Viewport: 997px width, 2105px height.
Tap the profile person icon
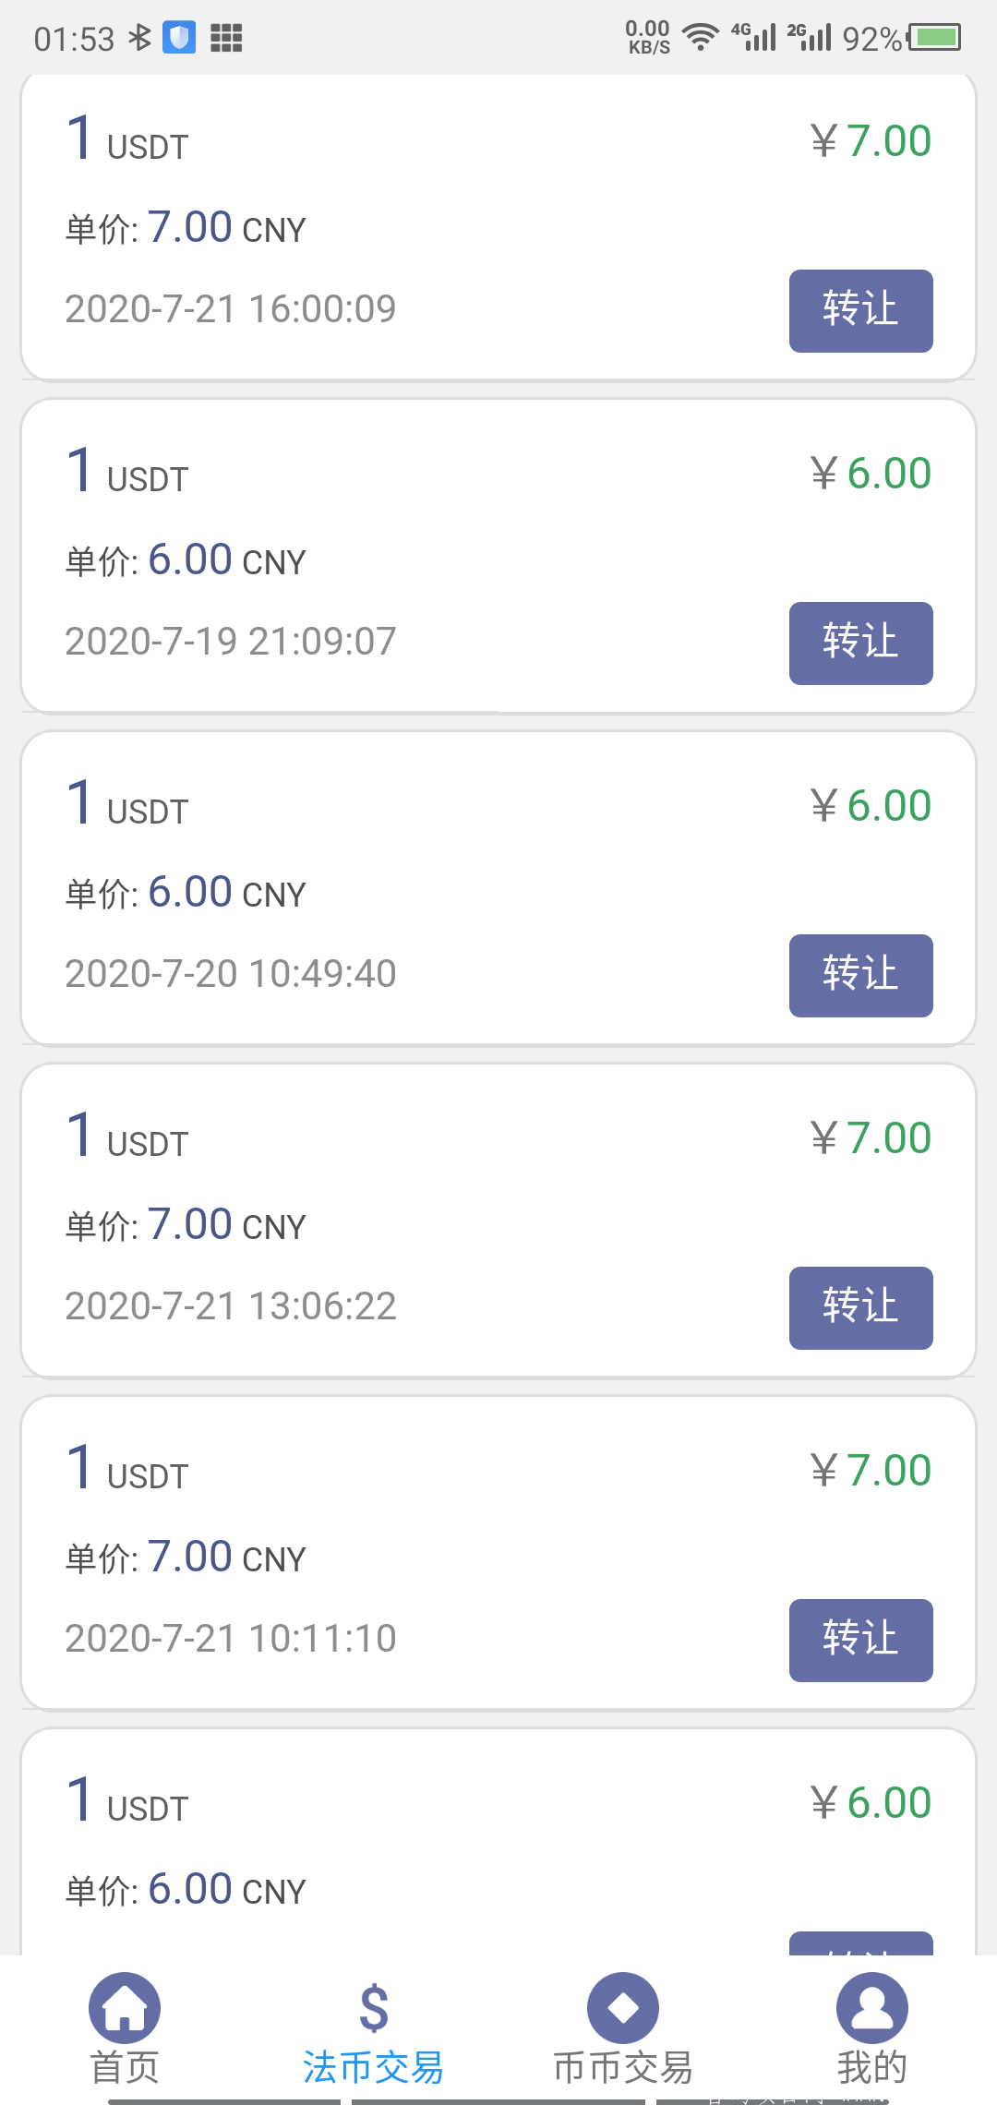(871, 2007)
